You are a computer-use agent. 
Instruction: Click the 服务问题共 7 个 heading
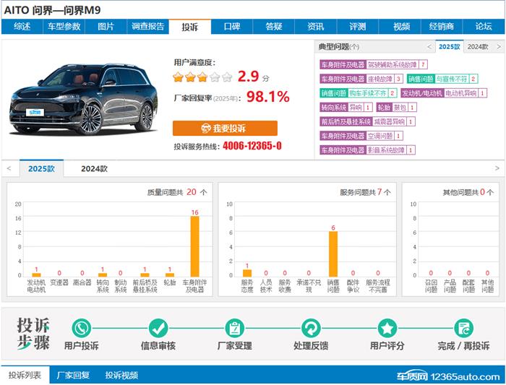tap(365, 192)
